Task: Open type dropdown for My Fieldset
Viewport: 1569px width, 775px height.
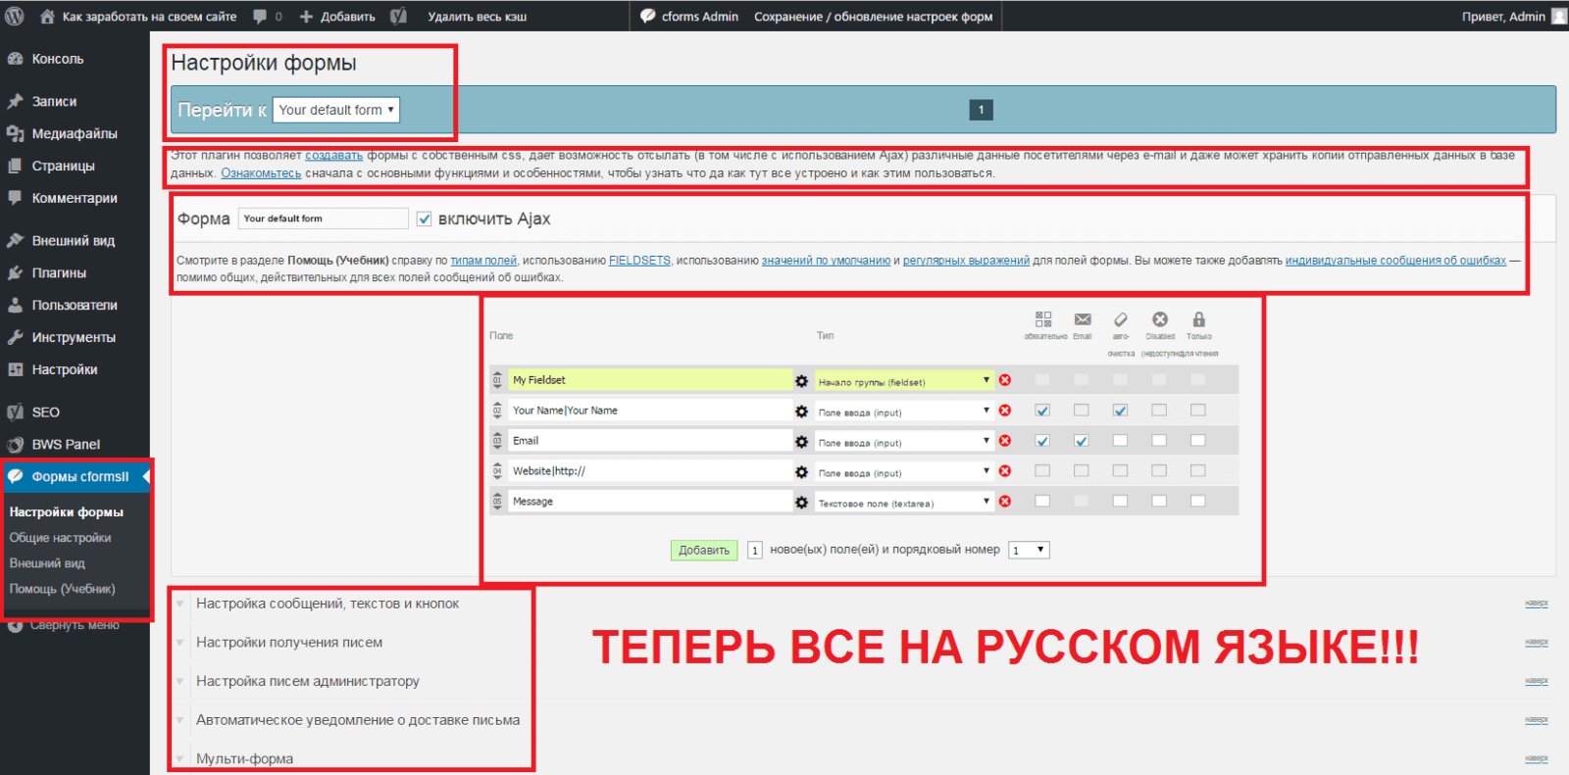Action: [904, 381]
